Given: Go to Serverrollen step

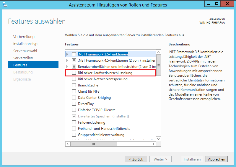Looking at the screenshot, I should (23, 58).
